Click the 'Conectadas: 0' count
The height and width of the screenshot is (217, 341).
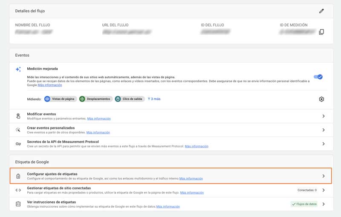(307, 190)
